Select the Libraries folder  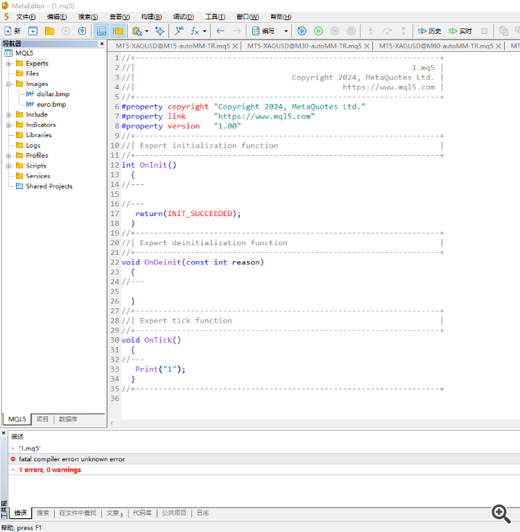click(34, 134)
